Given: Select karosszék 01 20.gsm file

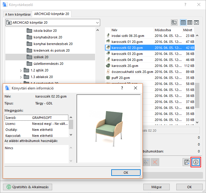Looking at the screenshot, I should click(150, 42).
